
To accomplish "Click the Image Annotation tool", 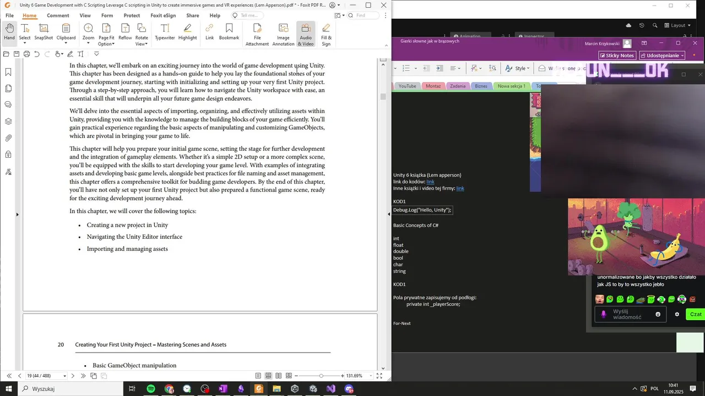I will [283, 35].
